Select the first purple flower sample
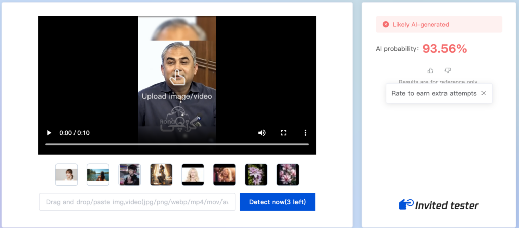The height and width of the screenshot is (228, 519). coord(256,174)
